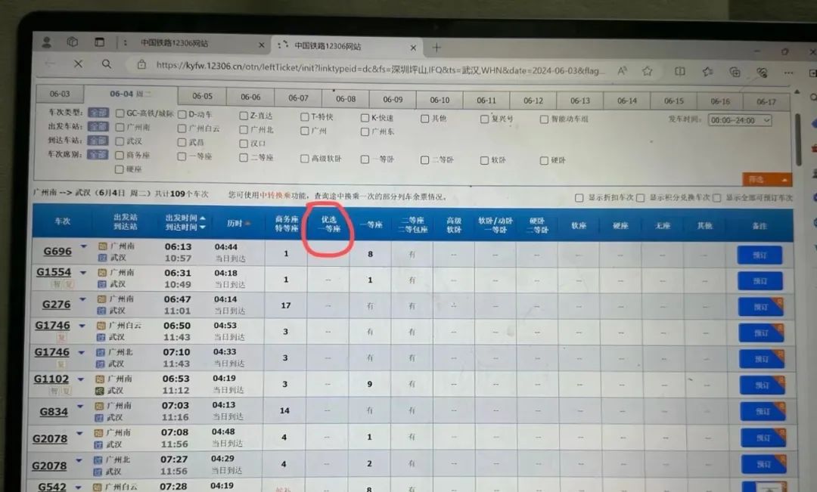Viewport: 817px width, 492px height.
Task: Open the Settings and more ellipsis menu
Action: tap(788, 73)
